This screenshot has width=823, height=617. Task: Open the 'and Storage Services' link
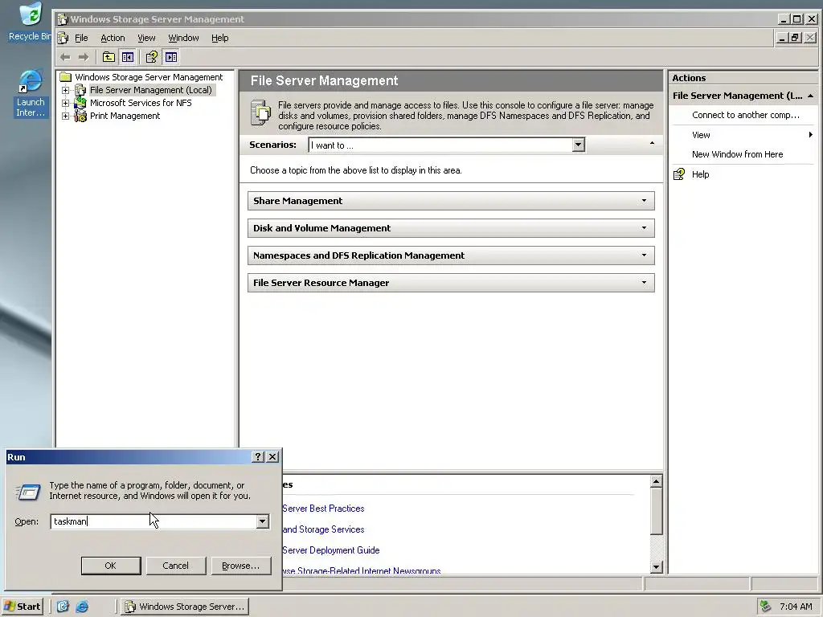coord(323,529)
